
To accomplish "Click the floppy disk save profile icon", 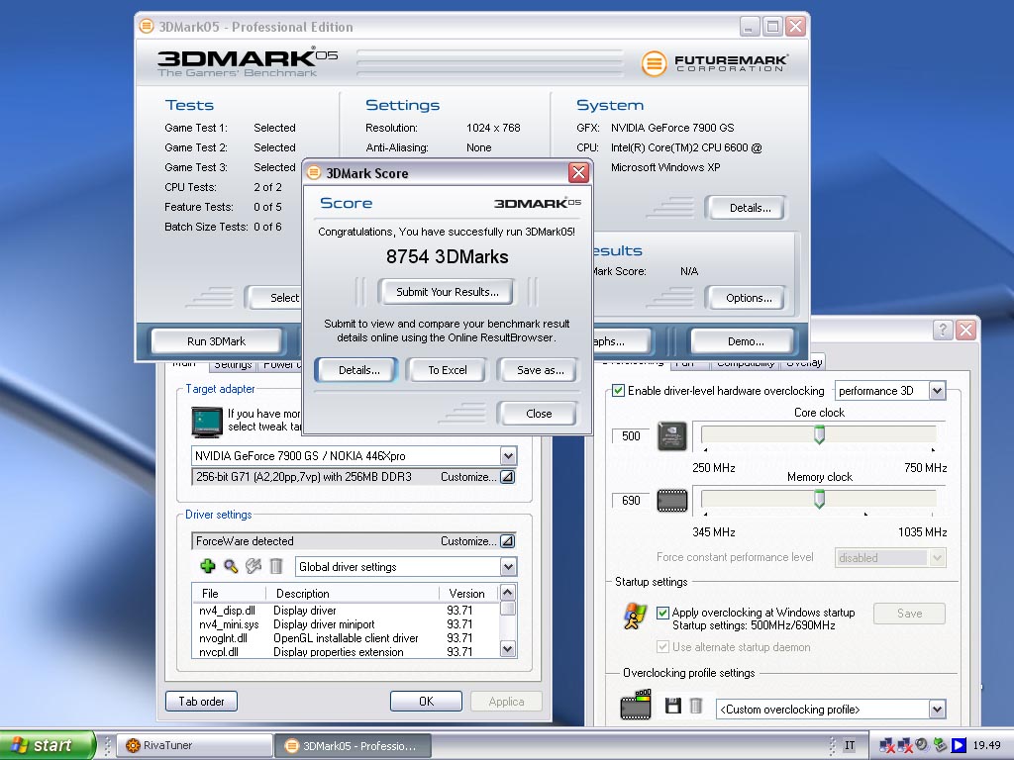I will point(673,705).
